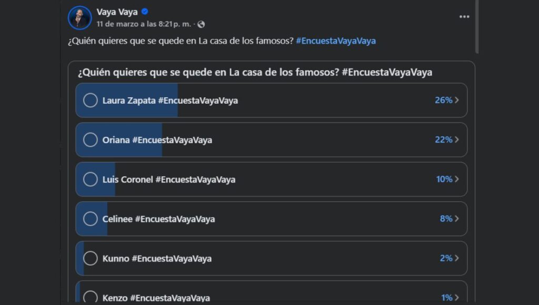Click the chevron beside the 26% result
539x305 pixels.
click(458, 100)
